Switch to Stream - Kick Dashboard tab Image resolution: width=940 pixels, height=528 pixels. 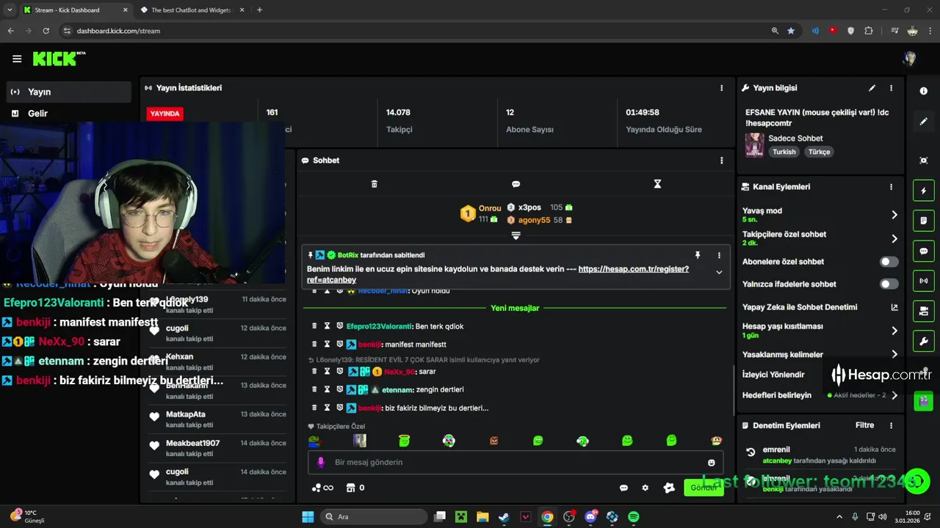73,10
